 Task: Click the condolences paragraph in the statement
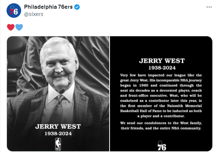(x=161, y=126)
